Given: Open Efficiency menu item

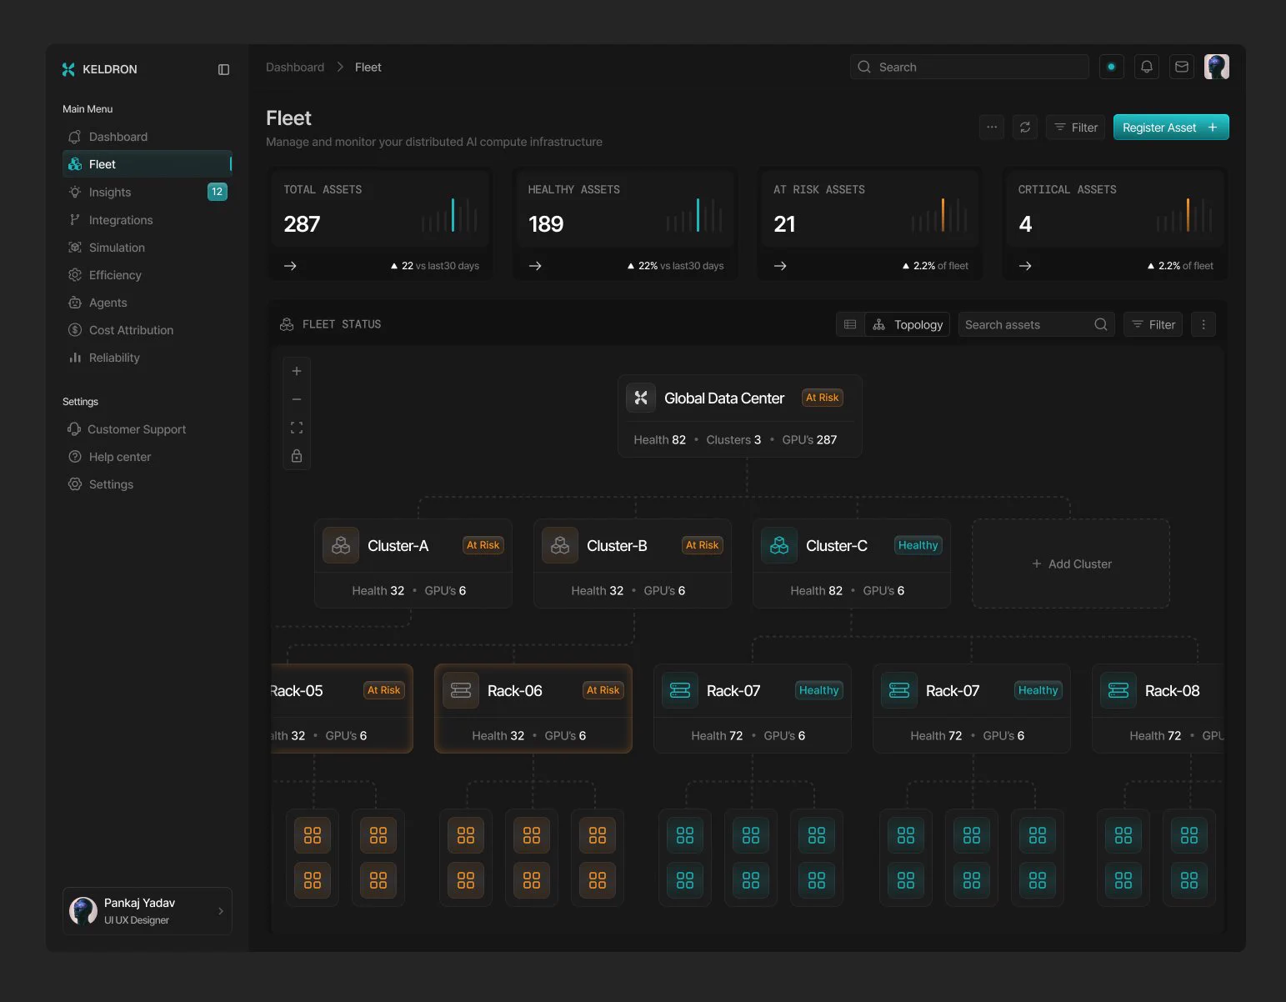Looking at the screenshot, I should (147, 275).
